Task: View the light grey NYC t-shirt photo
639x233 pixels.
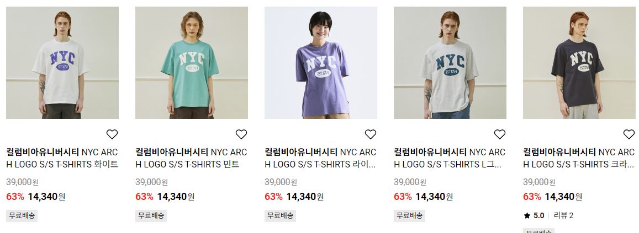Action: [450, 63]
